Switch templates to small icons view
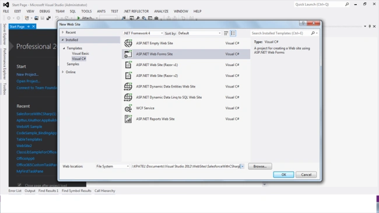 click(226, 33)
